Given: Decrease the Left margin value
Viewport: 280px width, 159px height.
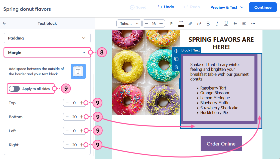Looking at the screenshot, I should coord(67,131).
